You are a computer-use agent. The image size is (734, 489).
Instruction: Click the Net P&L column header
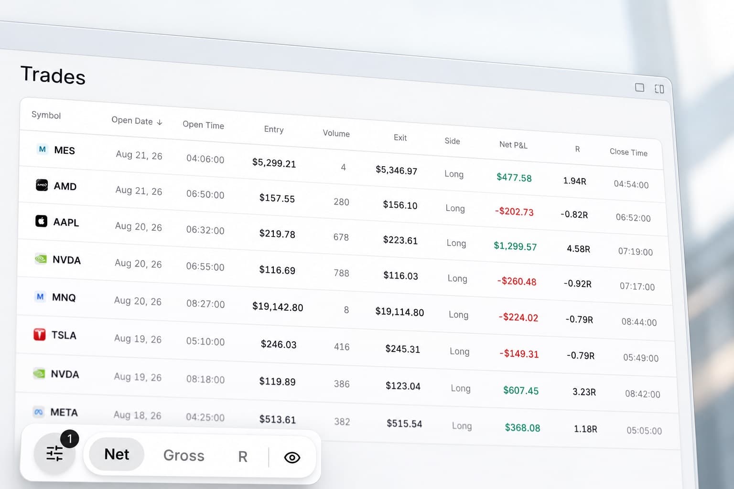coord(513,145)
